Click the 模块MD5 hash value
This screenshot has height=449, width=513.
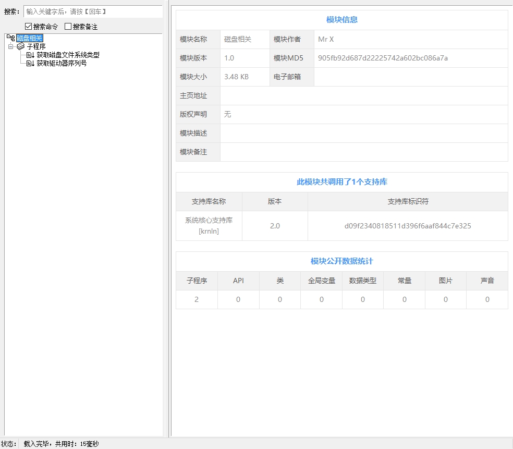pyautogui.click(x=383, y=58)
